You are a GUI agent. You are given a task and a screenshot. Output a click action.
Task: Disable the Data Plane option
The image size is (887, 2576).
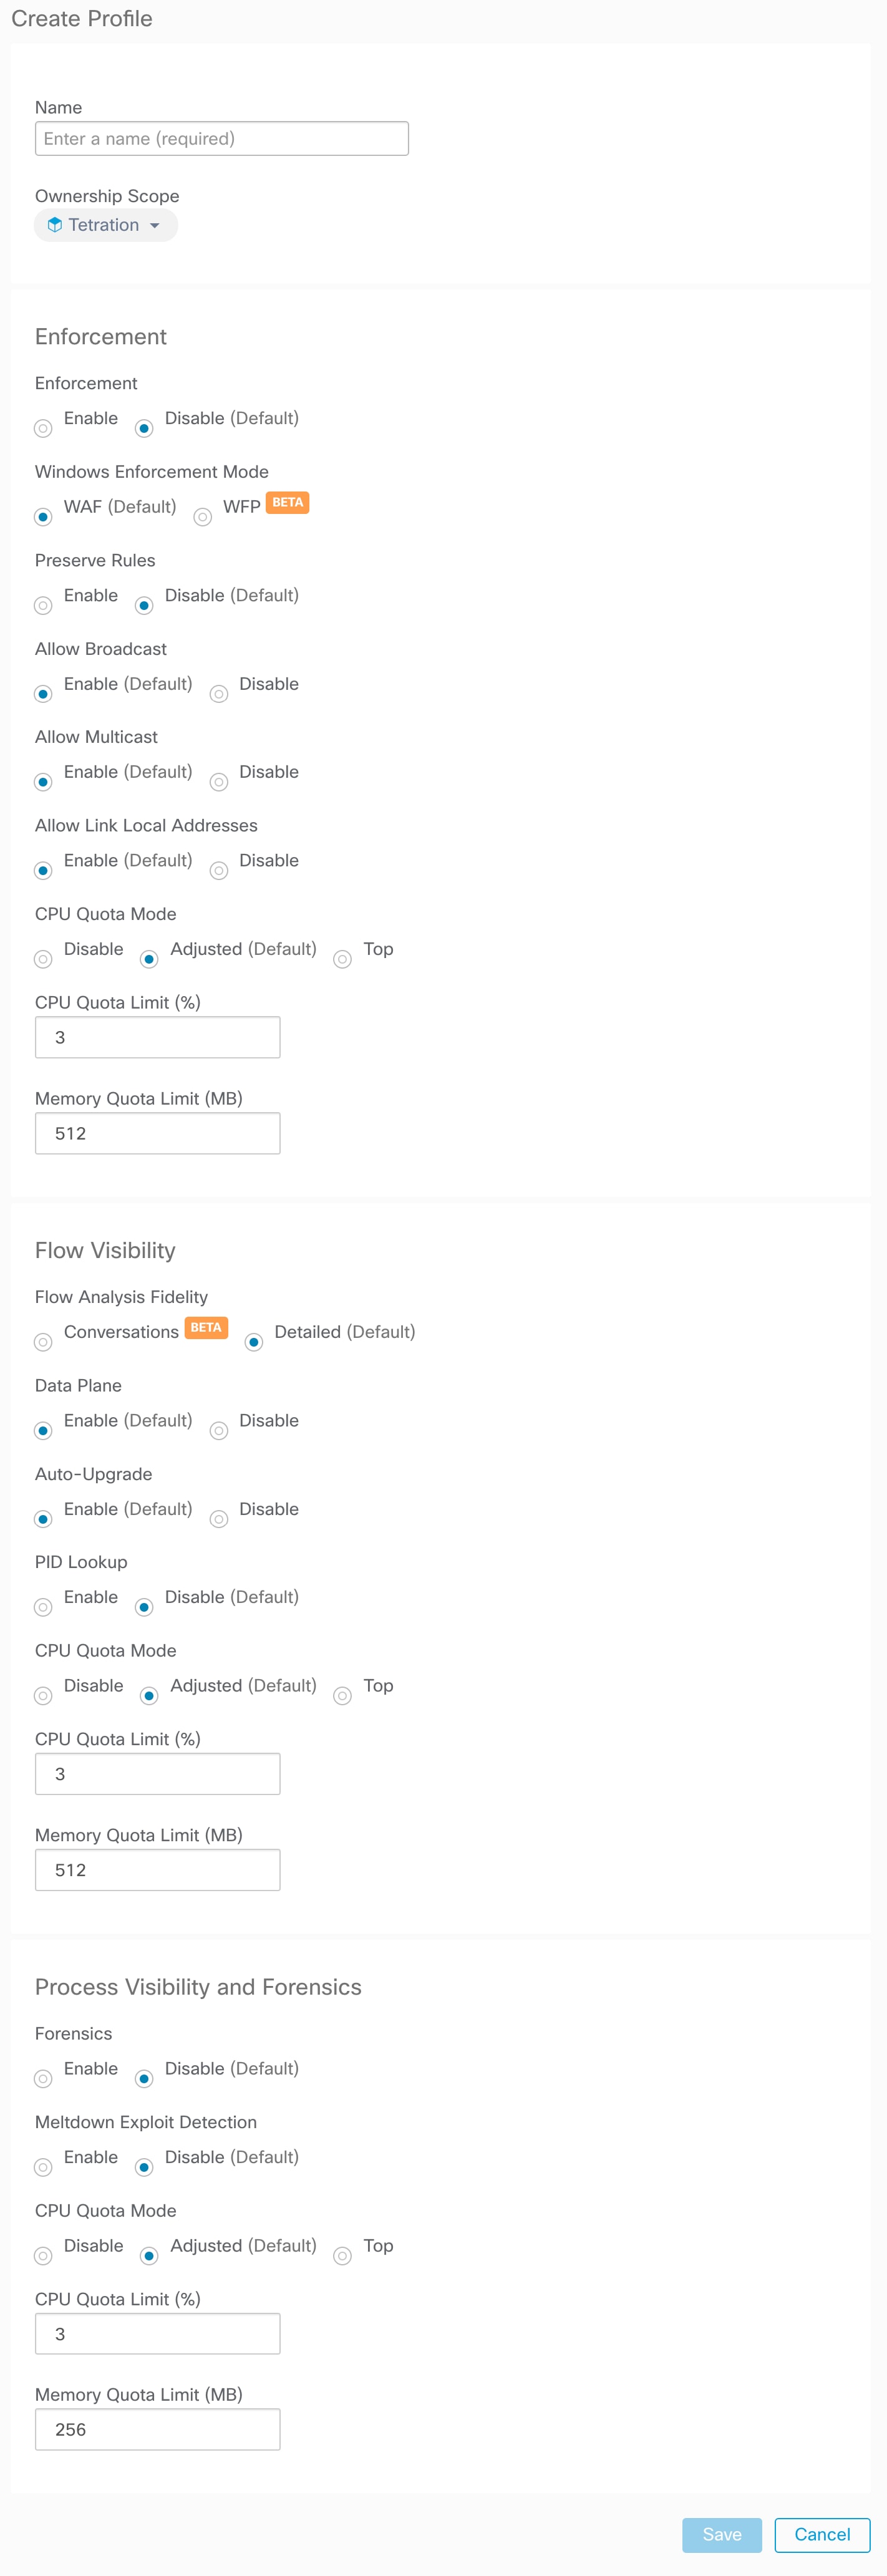coord(219,1431)
